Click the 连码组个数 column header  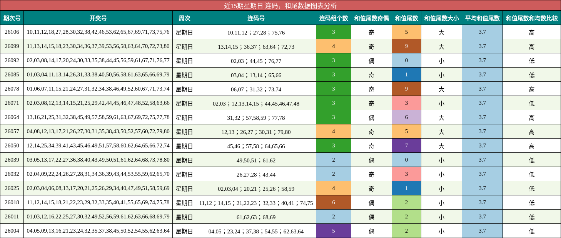click(x=334, y=18)
